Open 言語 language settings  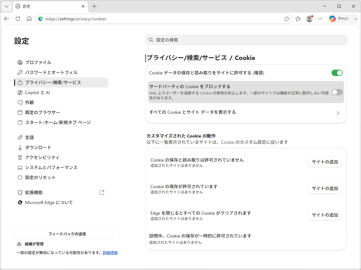(x=61, y=137)
